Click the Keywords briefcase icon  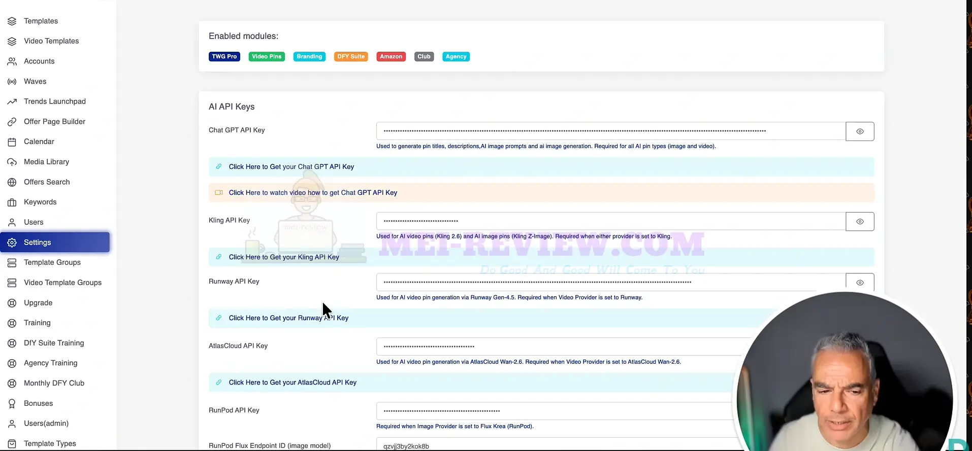pos(12,202)
